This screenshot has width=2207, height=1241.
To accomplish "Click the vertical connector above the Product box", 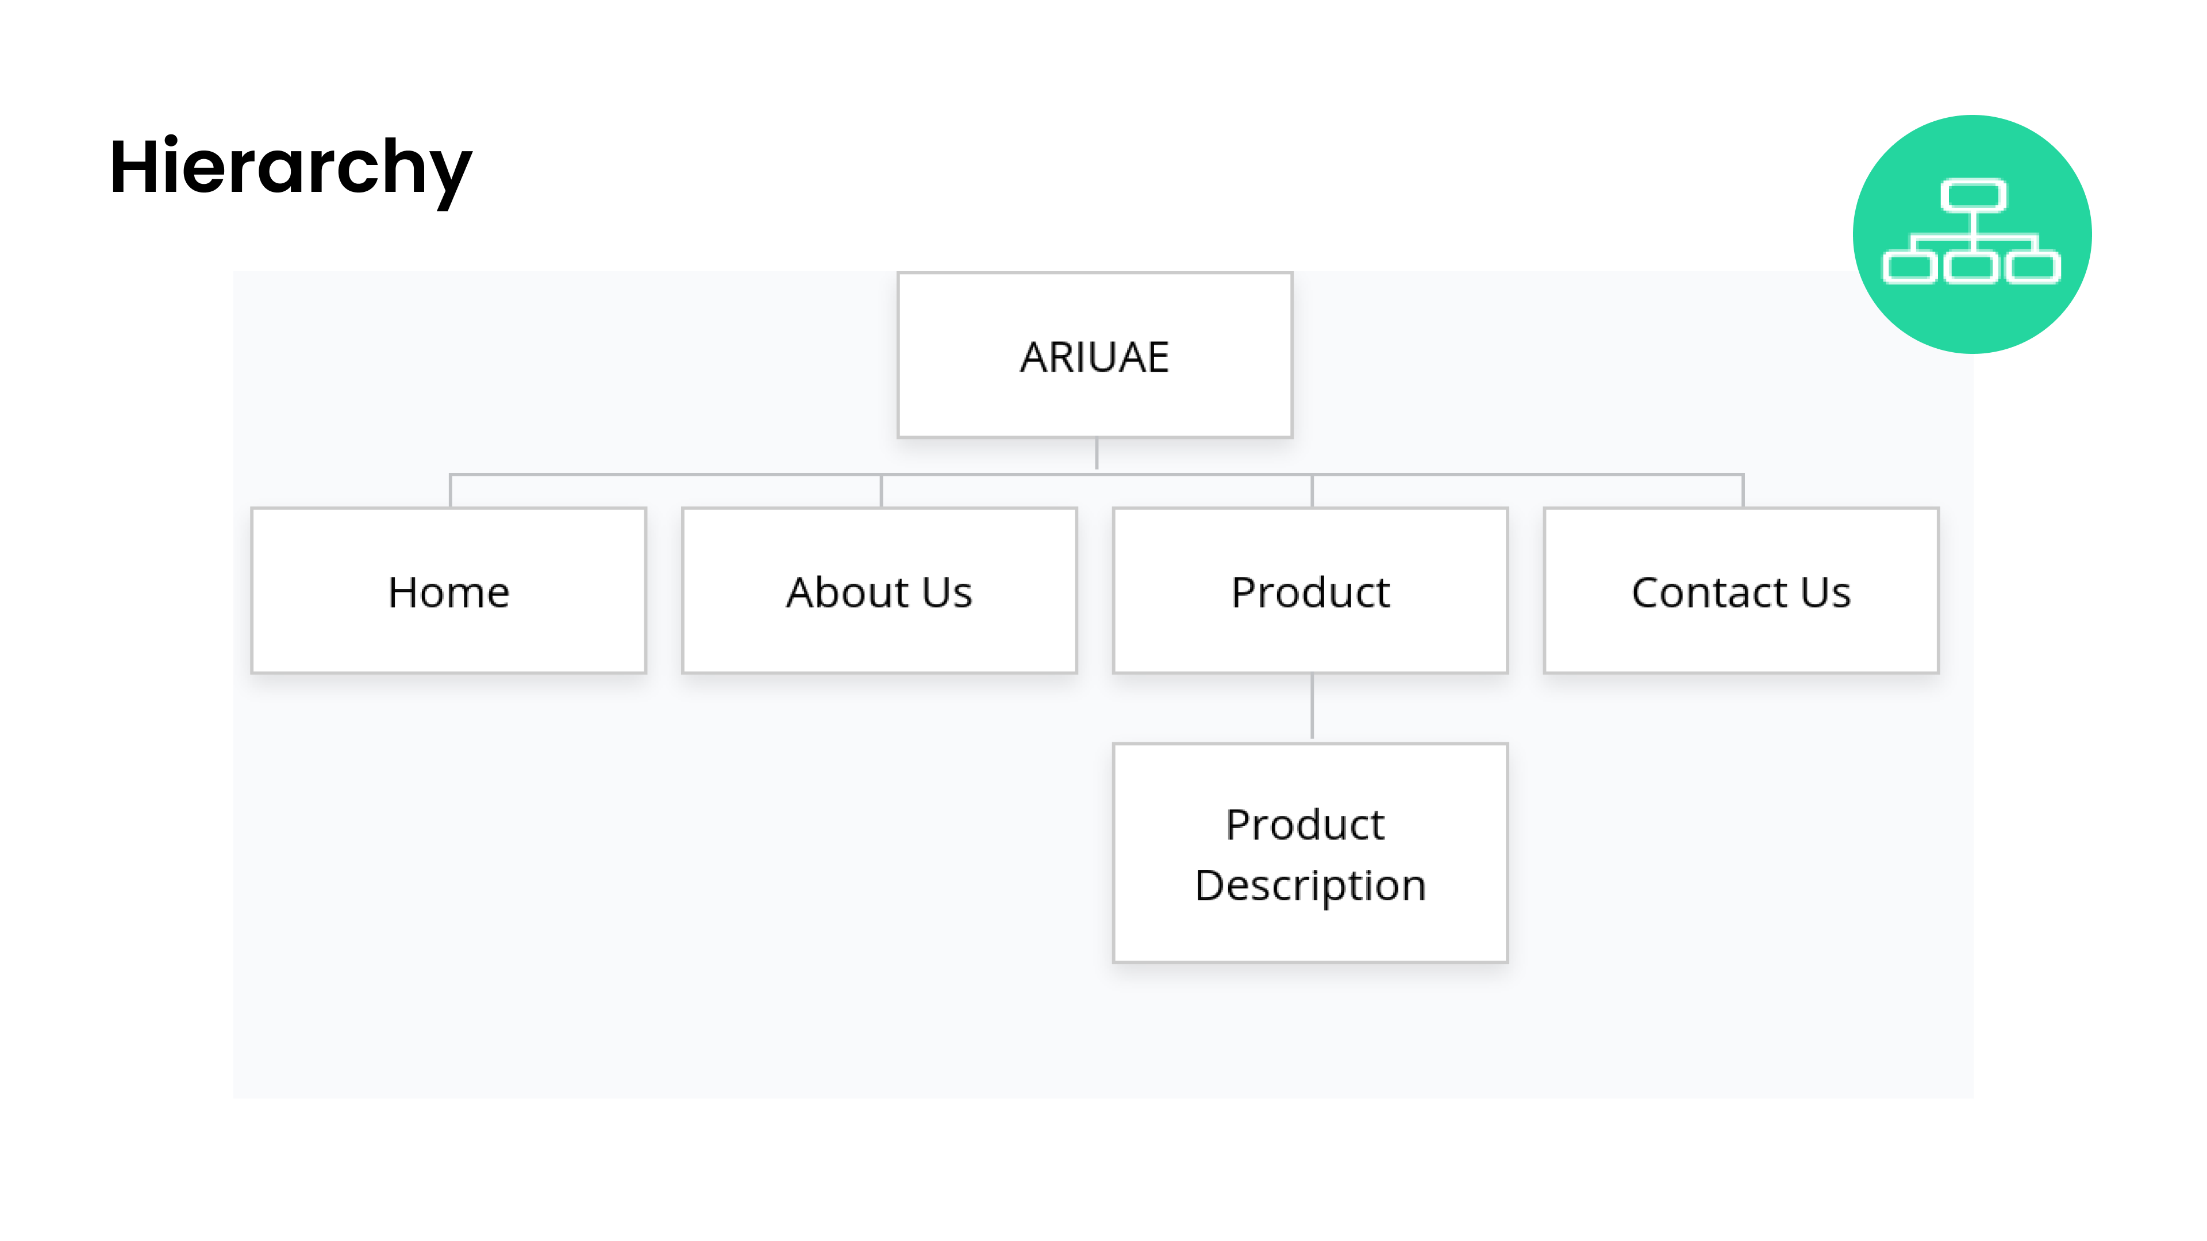I will (x=1312, y=491).
